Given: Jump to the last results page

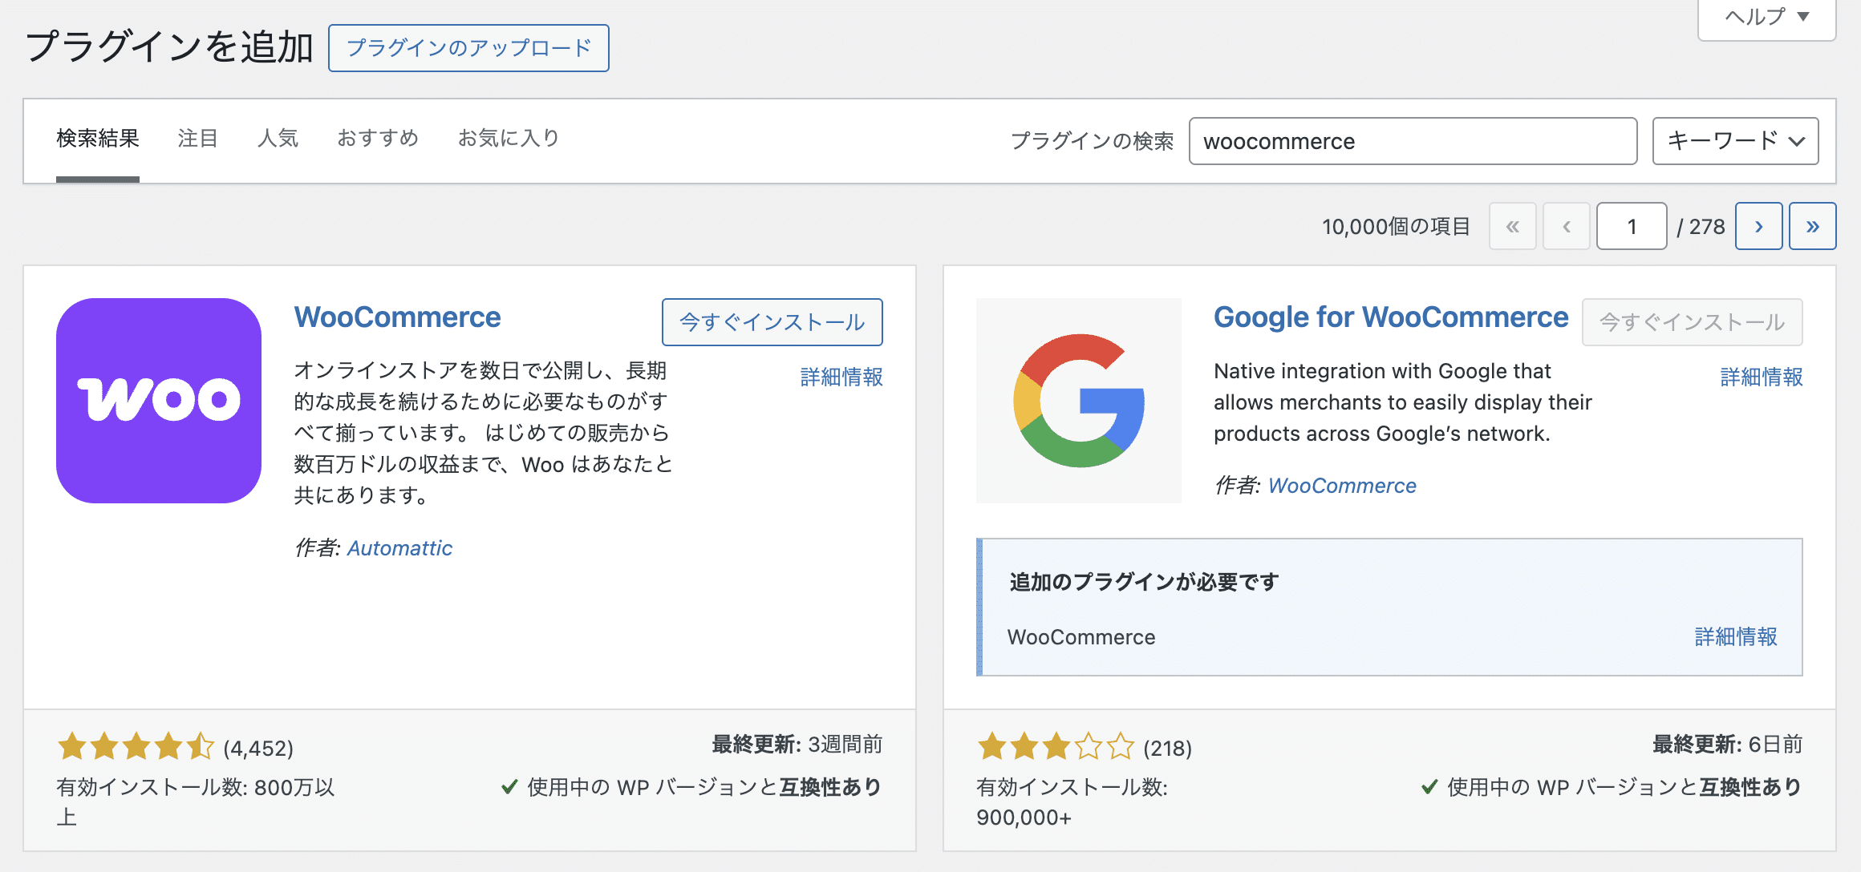Looking at the screenshot, I should pos(1813,226).
